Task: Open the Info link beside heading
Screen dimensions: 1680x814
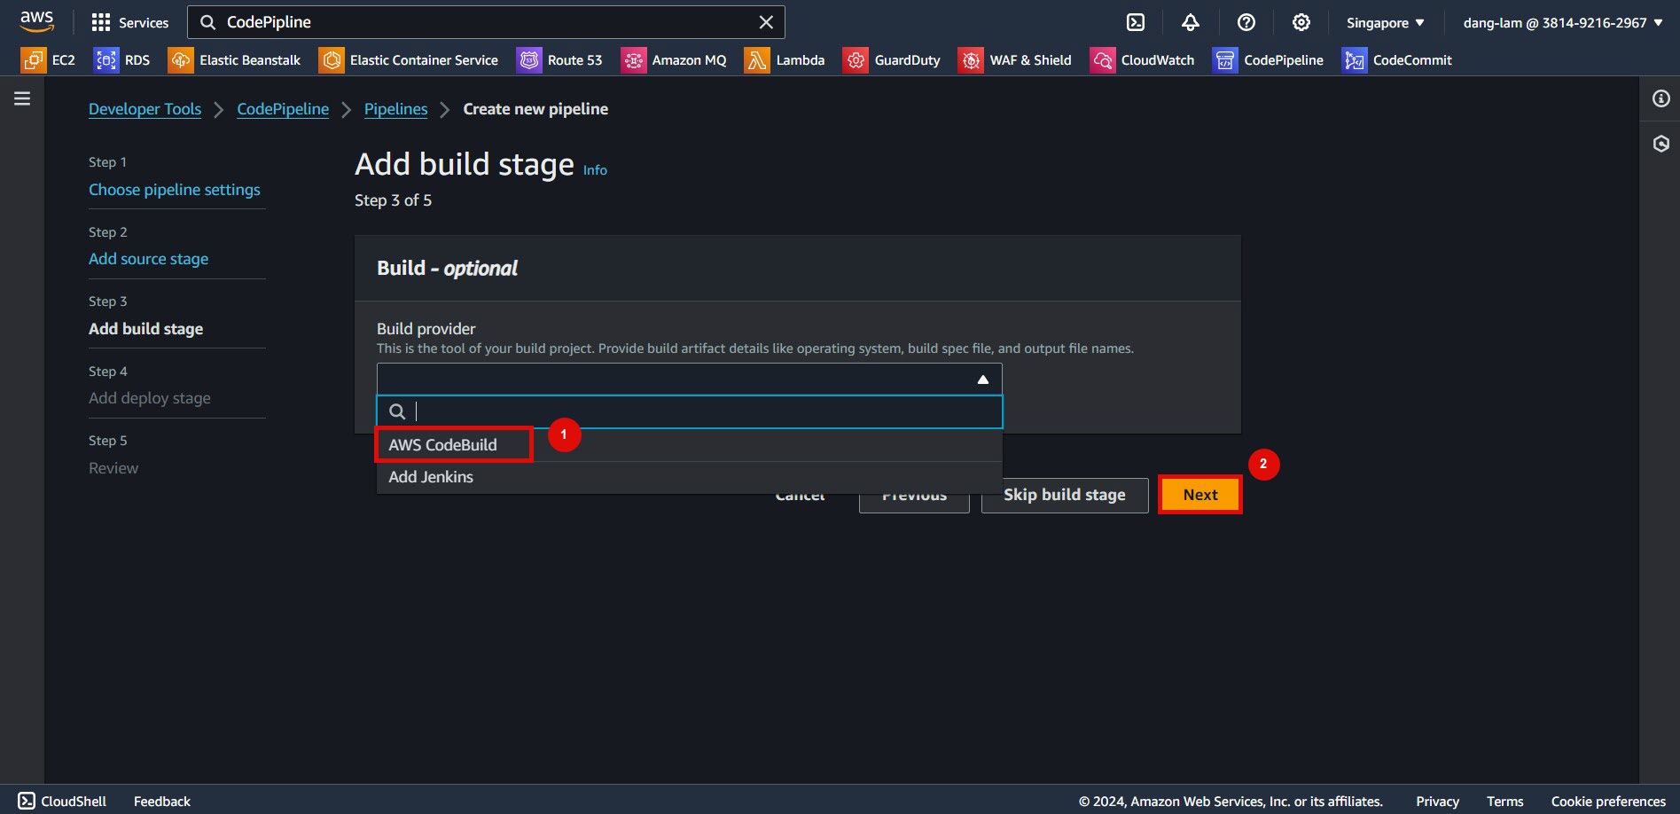Action: 595,170
